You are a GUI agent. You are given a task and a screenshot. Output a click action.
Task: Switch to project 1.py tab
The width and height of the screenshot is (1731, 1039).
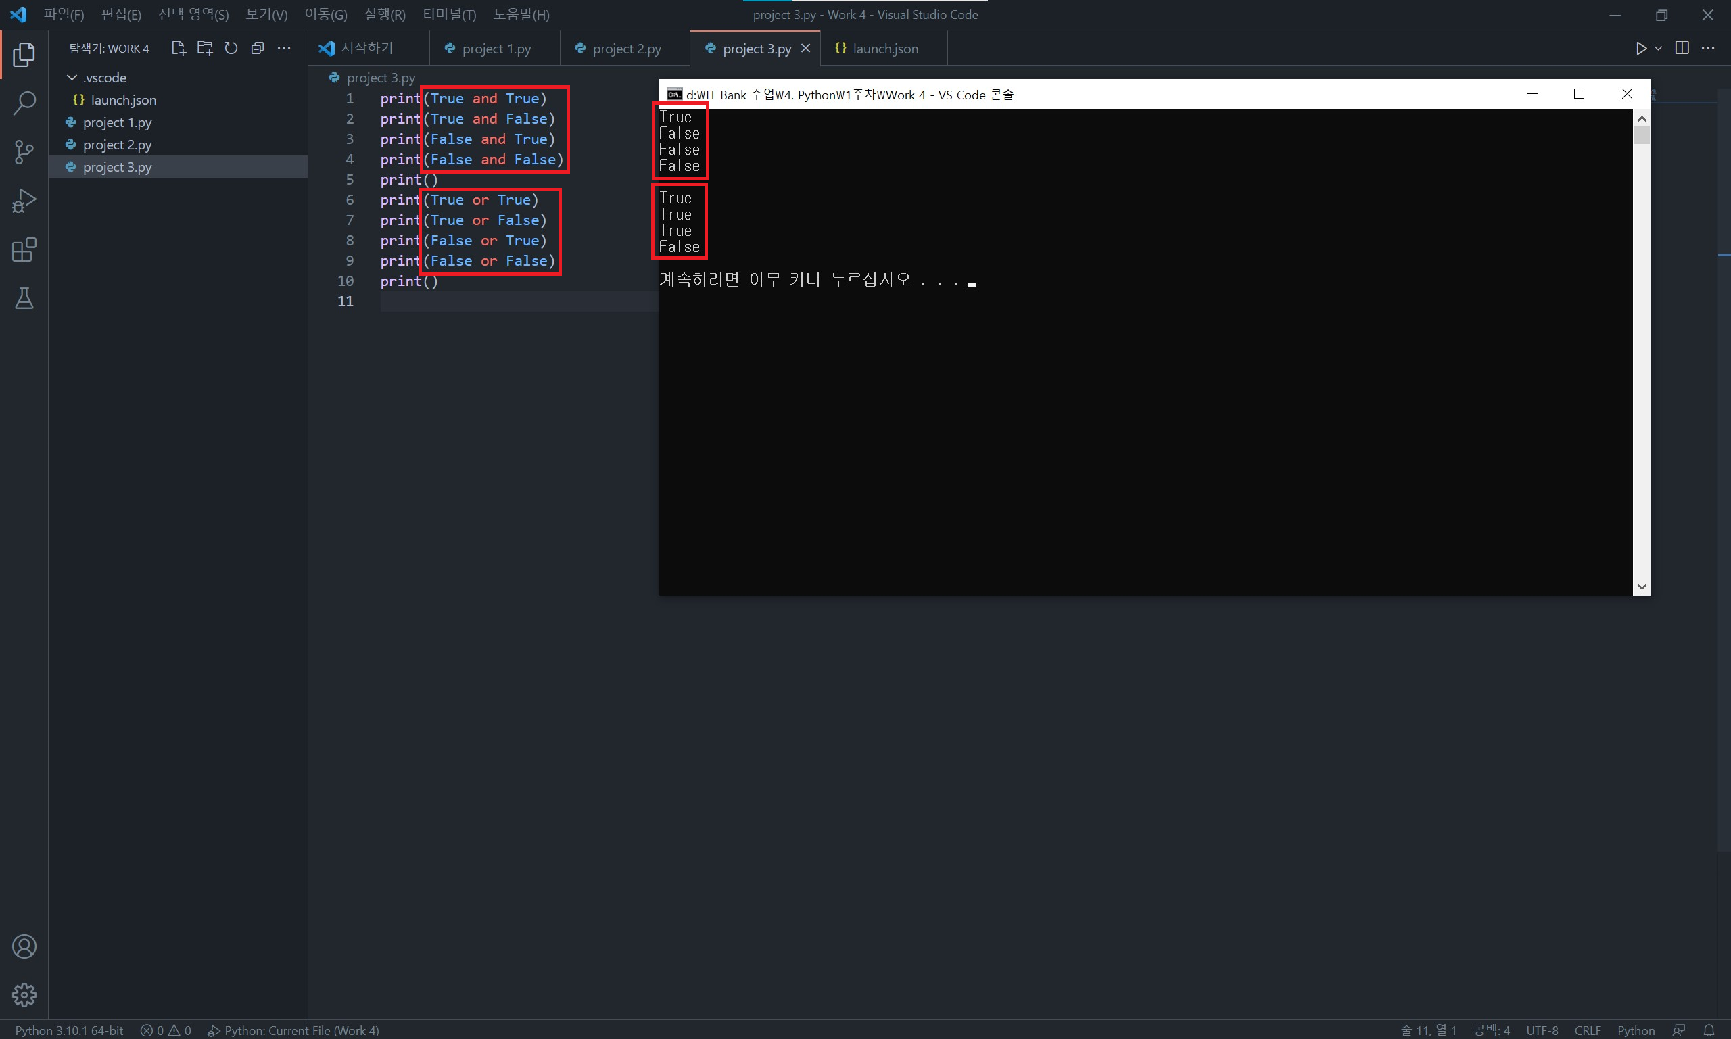pyautogui.click(x=496, y=49)
